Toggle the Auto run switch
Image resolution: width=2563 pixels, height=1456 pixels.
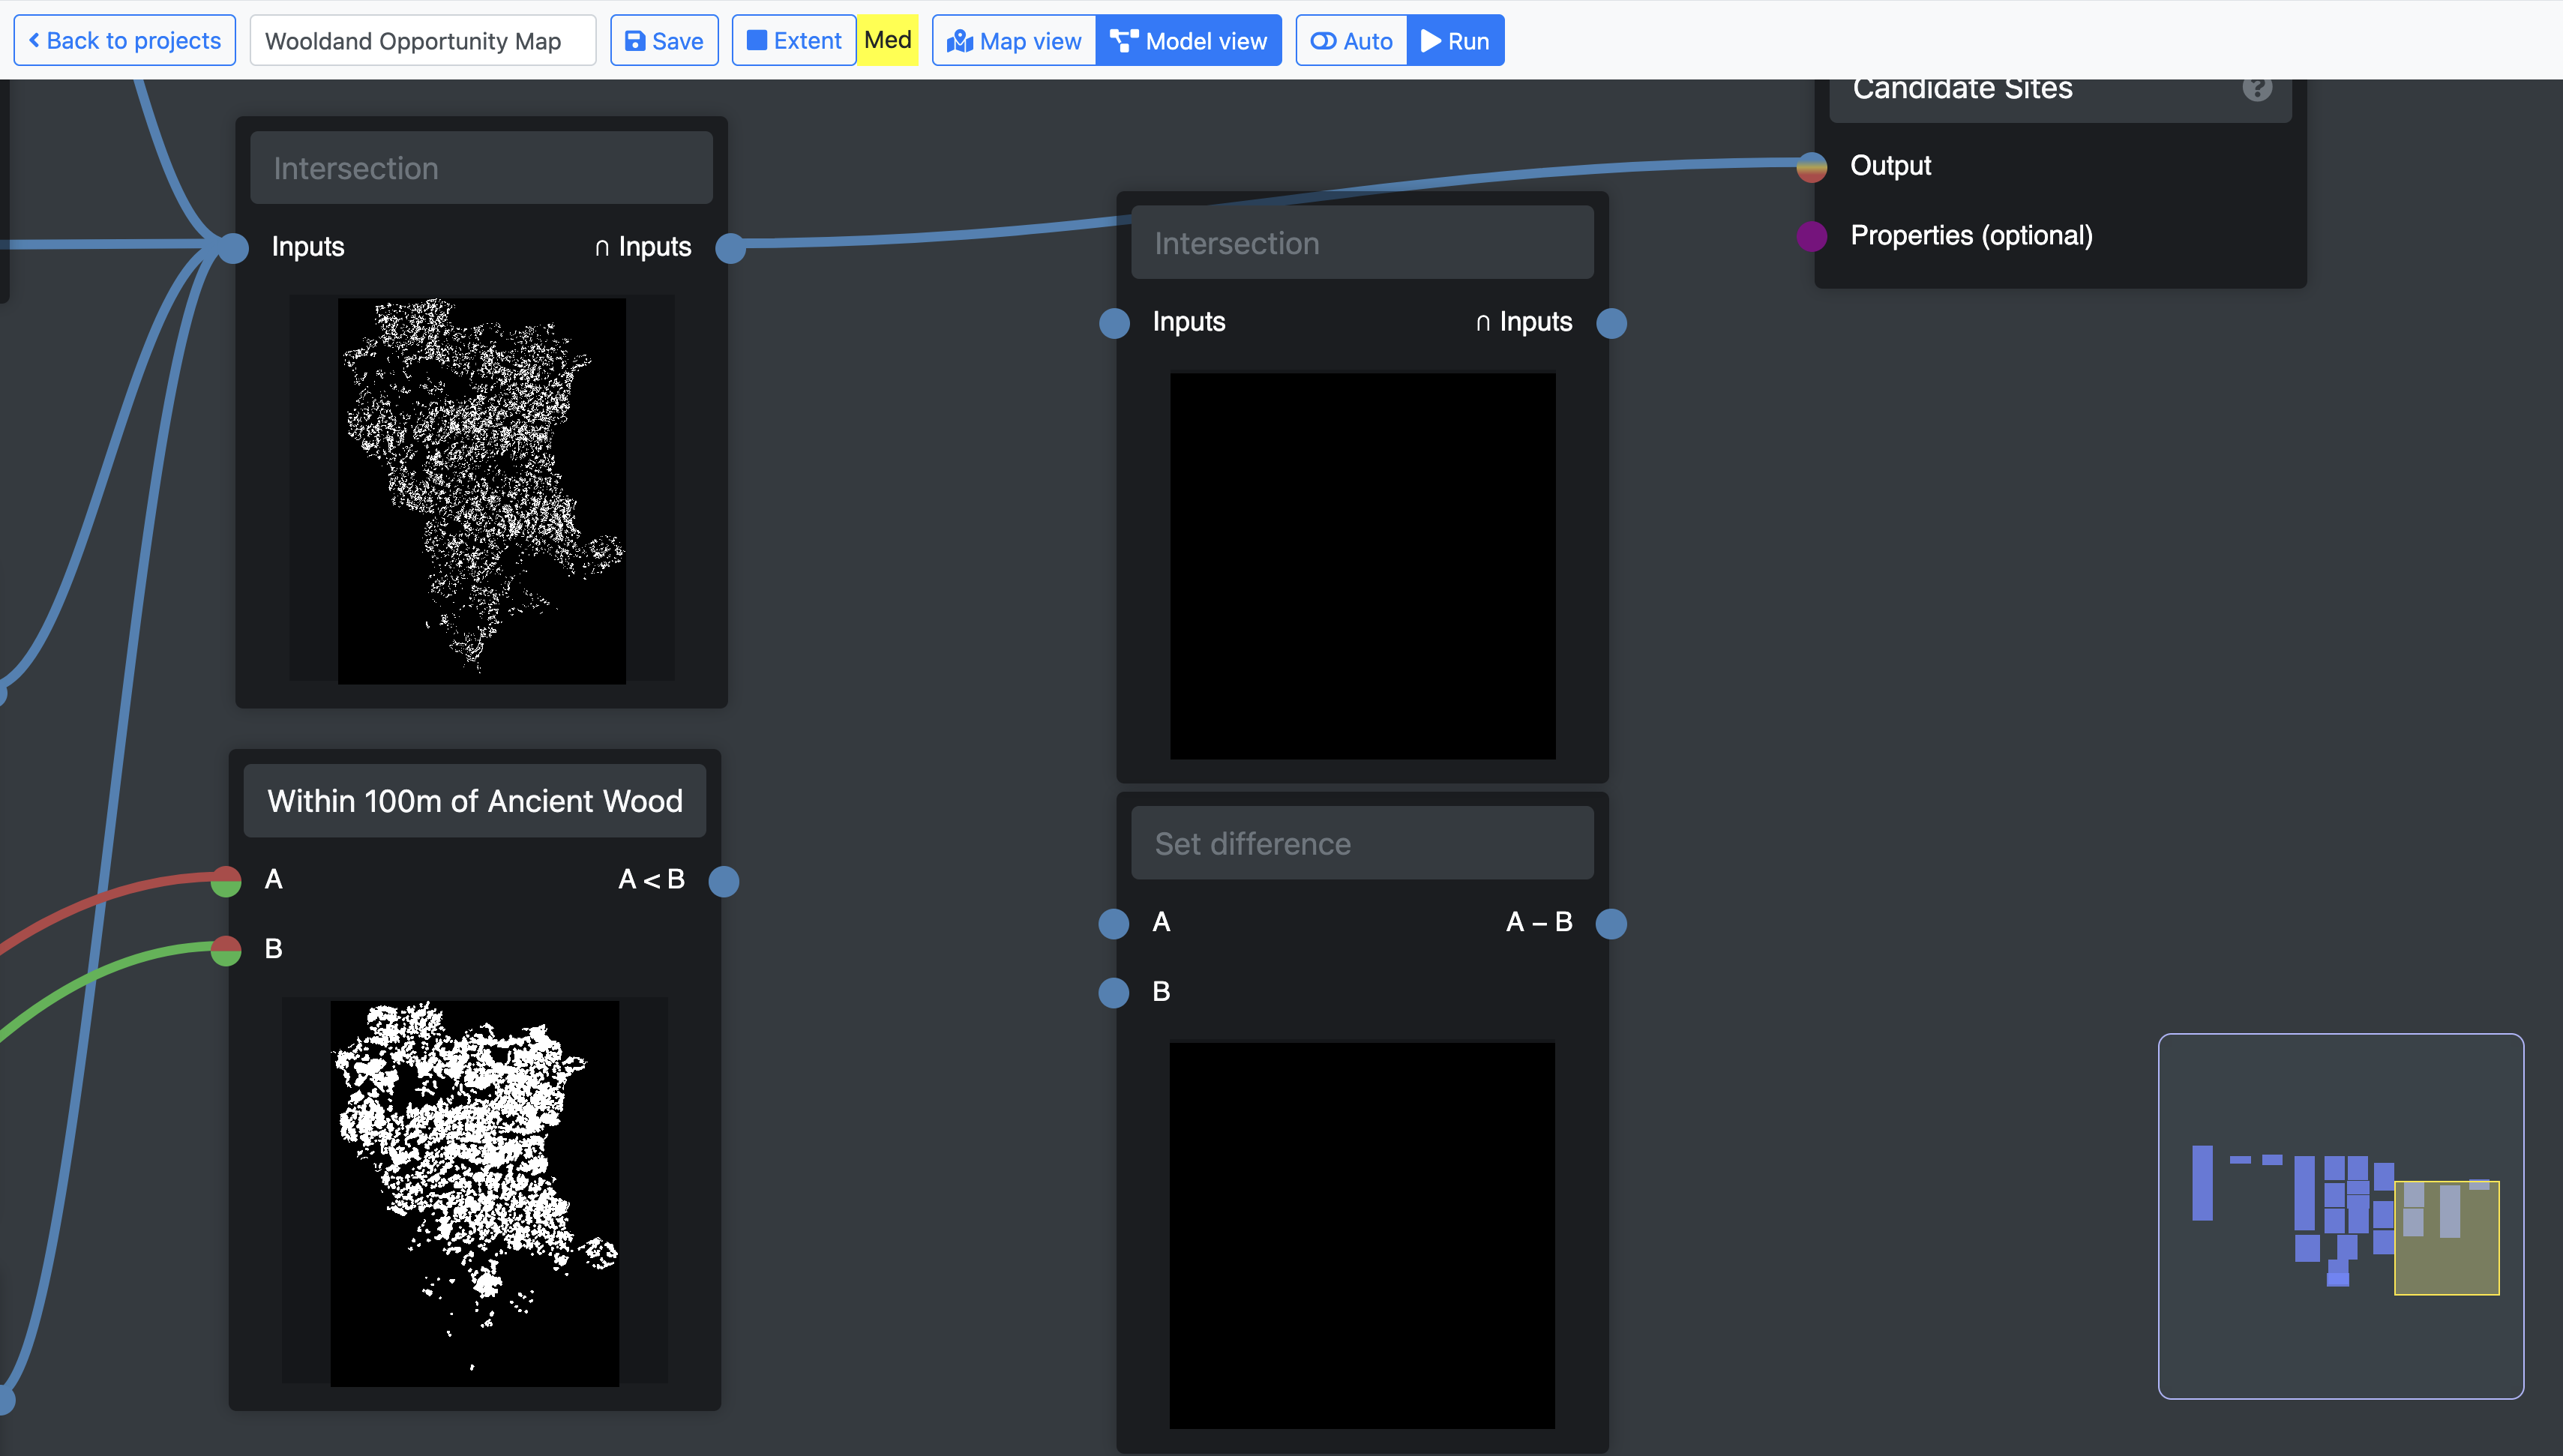[1351, 41]
